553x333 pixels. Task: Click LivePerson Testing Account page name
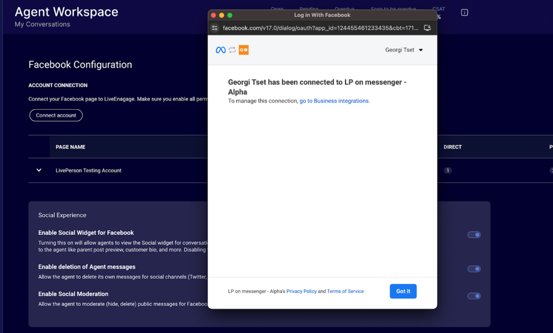click(x=88, y=170)
